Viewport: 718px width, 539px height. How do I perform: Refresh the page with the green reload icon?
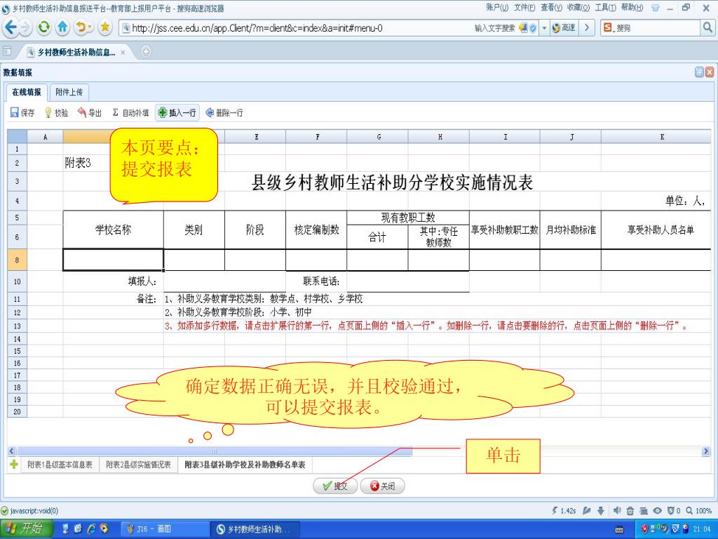coord(44,27)
